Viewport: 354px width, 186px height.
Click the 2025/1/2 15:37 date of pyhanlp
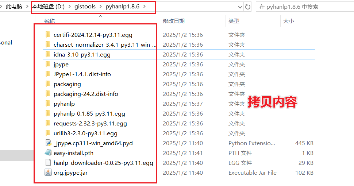point(183,104)
